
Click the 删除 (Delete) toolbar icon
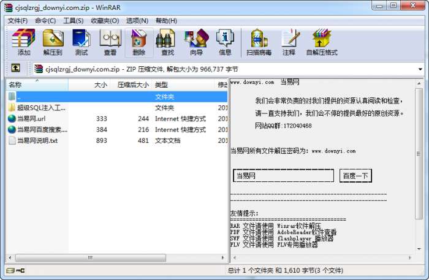(x=139, y=42)
